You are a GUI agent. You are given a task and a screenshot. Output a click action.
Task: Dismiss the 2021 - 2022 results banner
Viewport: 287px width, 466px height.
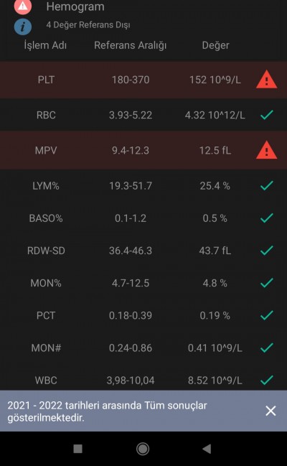pyautogui.click(x=270, y=411)
